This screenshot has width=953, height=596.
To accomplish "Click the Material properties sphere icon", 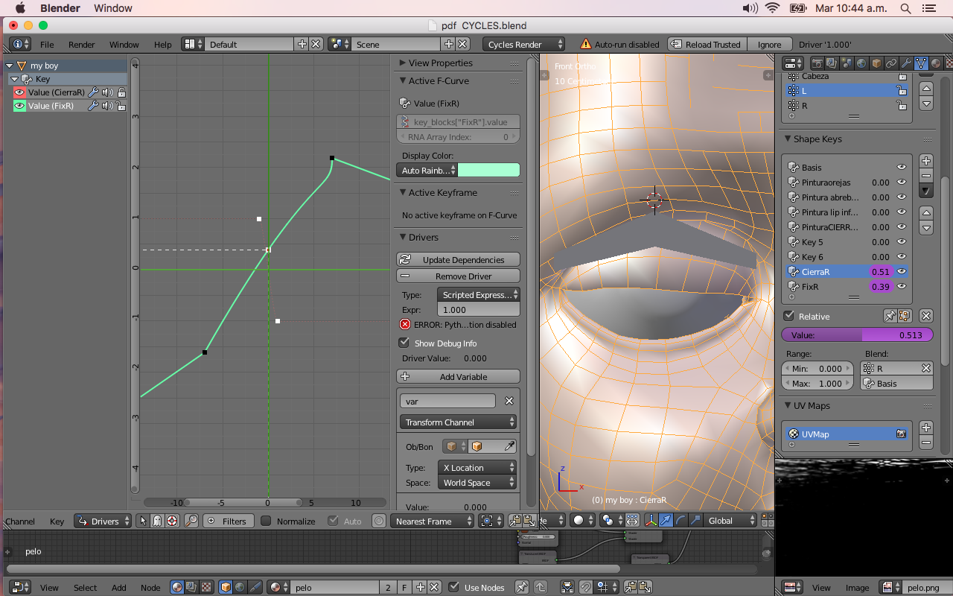I will (936, 63).
